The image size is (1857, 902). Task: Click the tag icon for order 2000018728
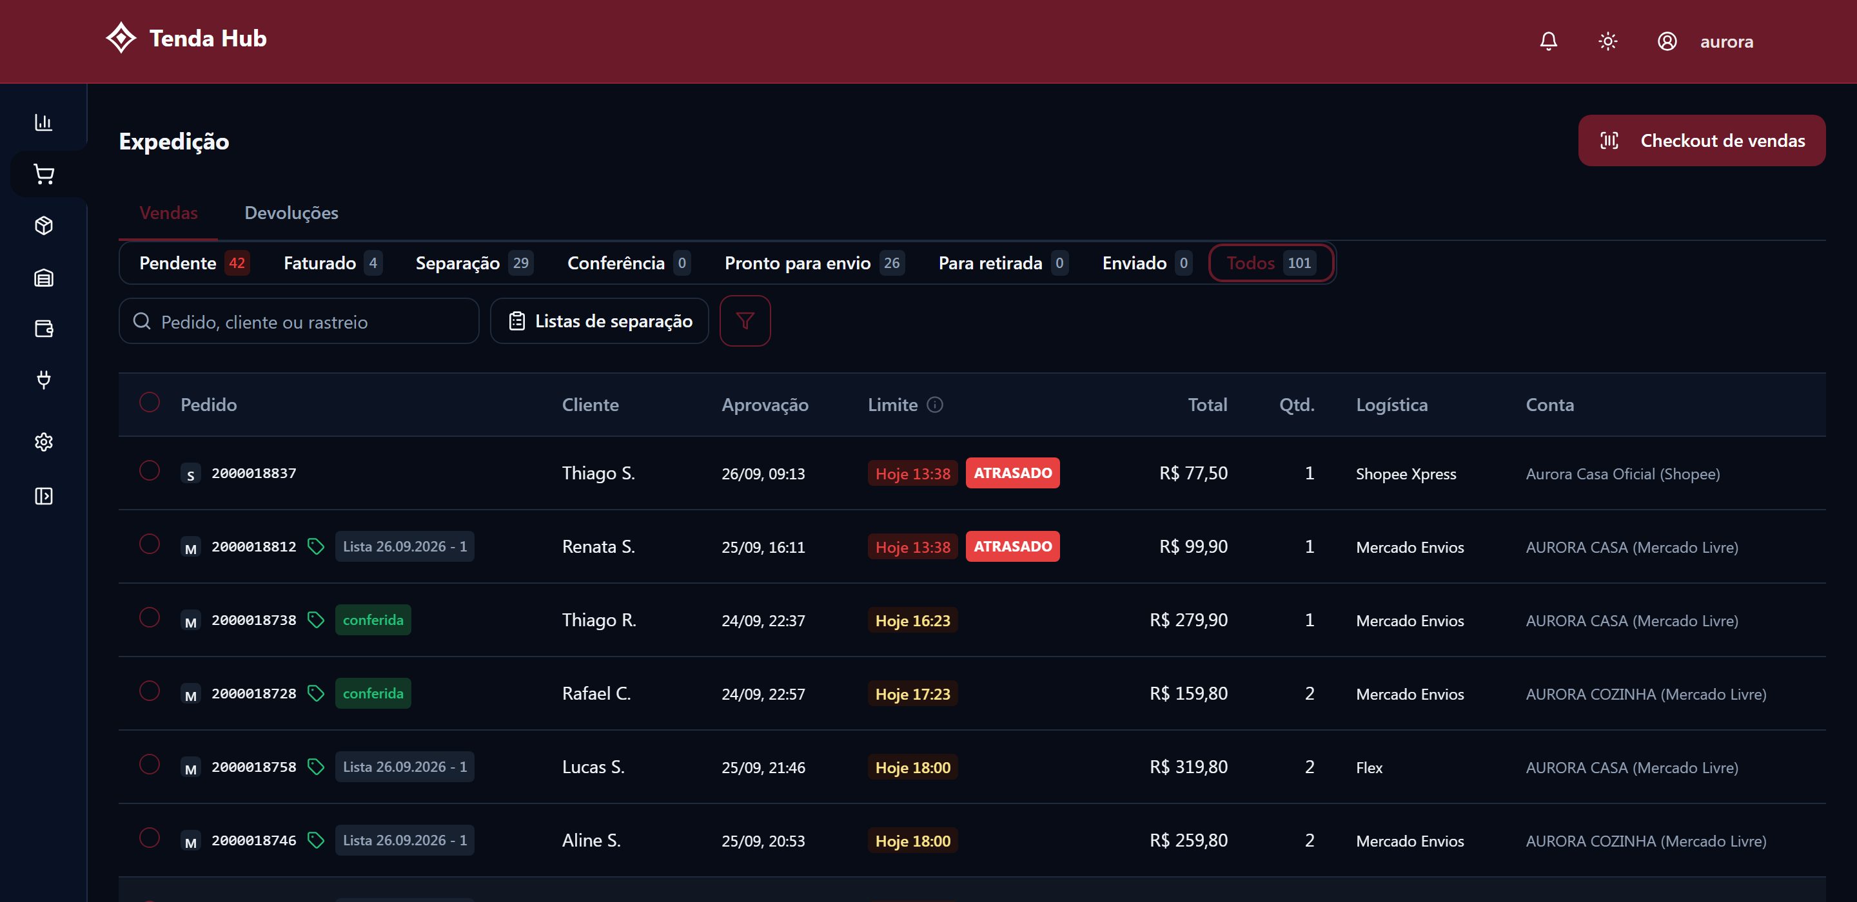[315, 694]
